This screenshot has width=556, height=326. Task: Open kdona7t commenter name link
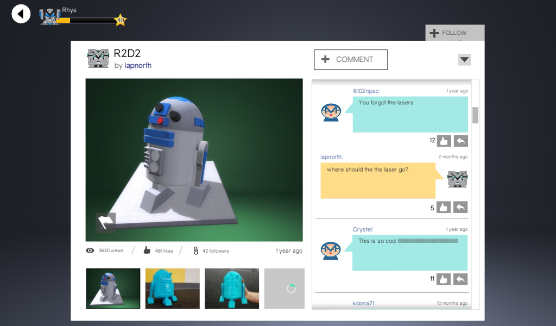coord(364,303)
